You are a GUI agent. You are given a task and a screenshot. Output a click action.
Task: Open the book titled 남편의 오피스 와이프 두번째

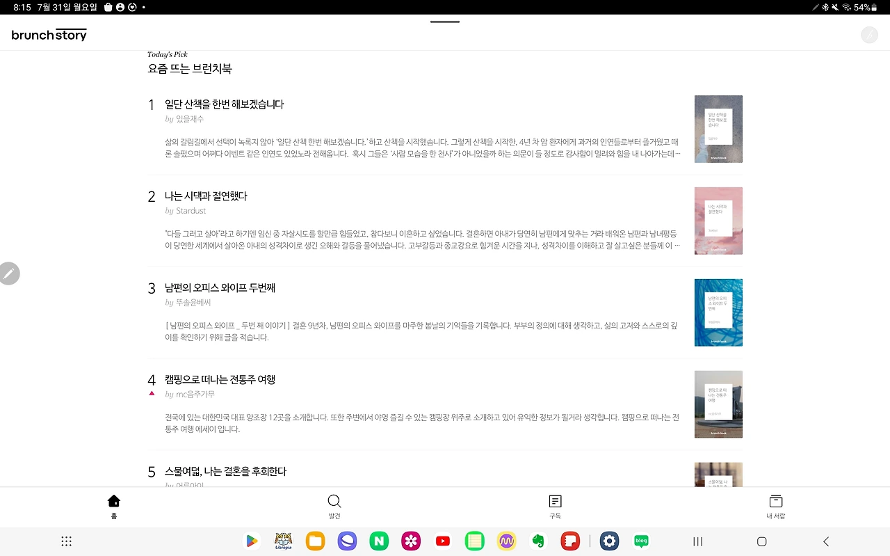220,288
